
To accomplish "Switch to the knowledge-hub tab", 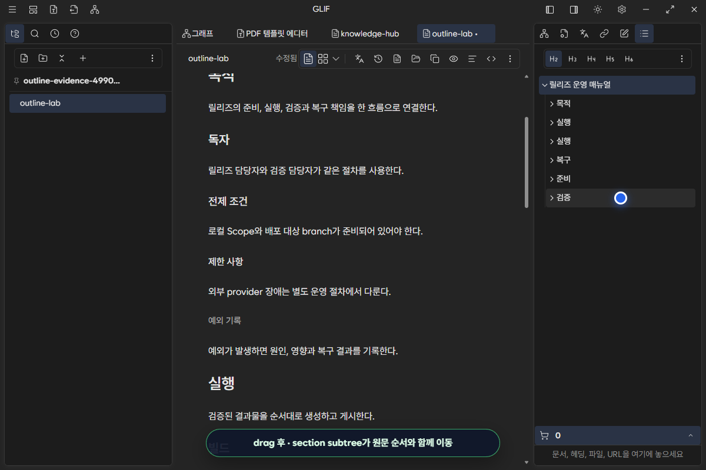I will pyautogui.click(x=365, y=33).
